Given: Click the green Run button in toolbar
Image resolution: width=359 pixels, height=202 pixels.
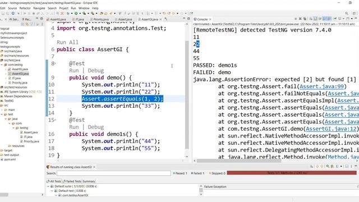Looking at the screenshot, I should click(x=76, y=13).
